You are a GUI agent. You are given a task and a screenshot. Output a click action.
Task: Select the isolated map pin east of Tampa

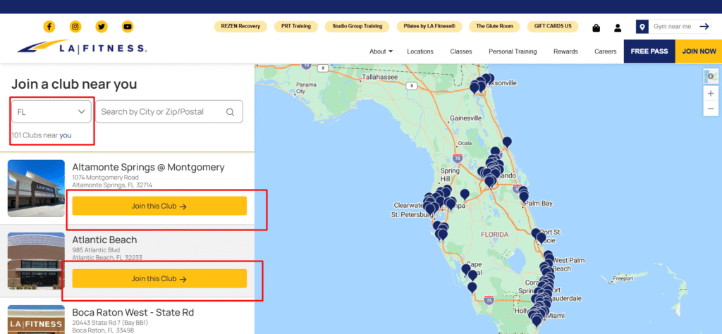coord(465,194)
